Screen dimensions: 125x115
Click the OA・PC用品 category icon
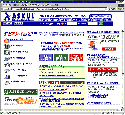click(7, 41)
